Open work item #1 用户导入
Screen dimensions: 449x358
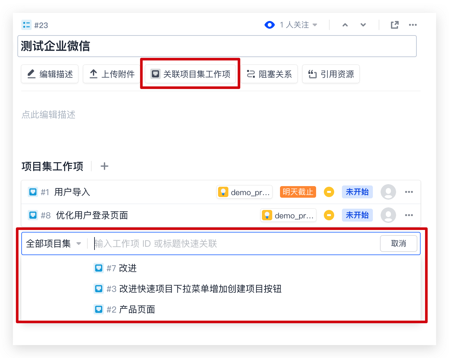[72, 192]
